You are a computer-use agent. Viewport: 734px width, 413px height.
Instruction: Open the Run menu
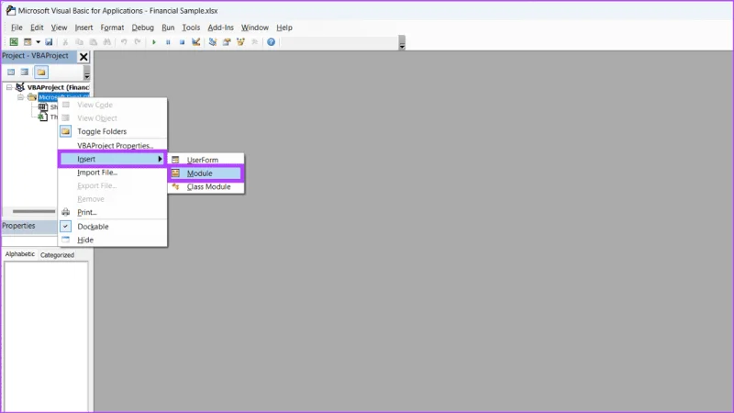(168, 28)
